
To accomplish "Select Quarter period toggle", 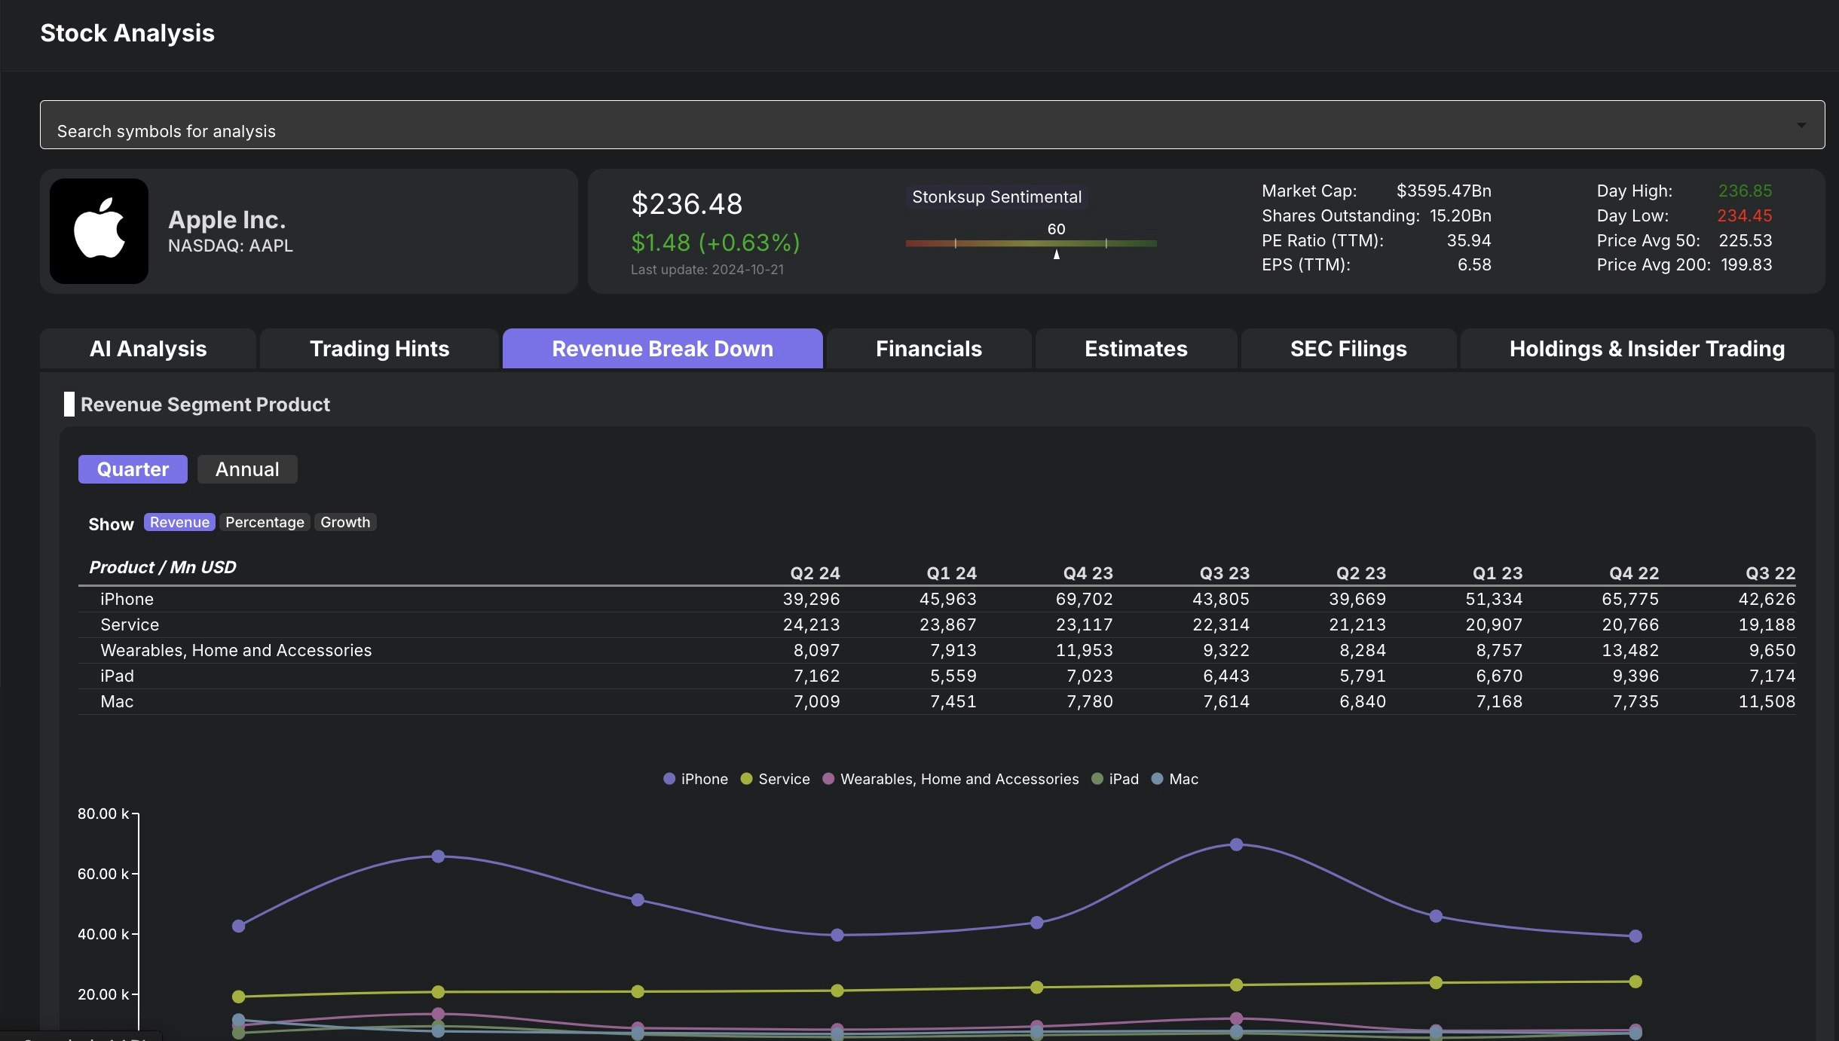I will (x=133, y=469).
